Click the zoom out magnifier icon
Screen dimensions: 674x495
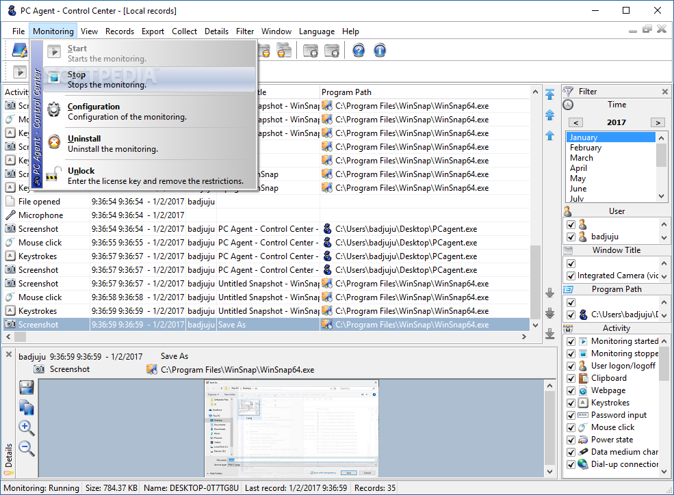(26, 449)
